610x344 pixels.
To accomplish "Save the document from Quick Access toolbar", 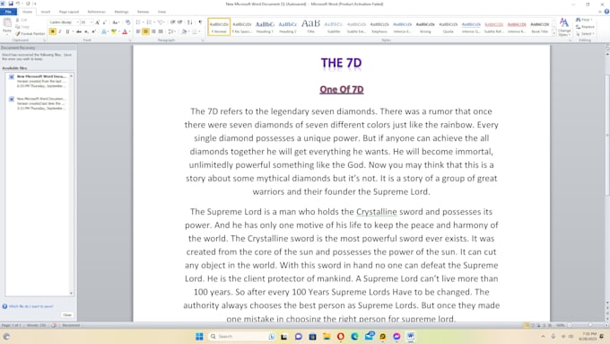I will (11, 4).
